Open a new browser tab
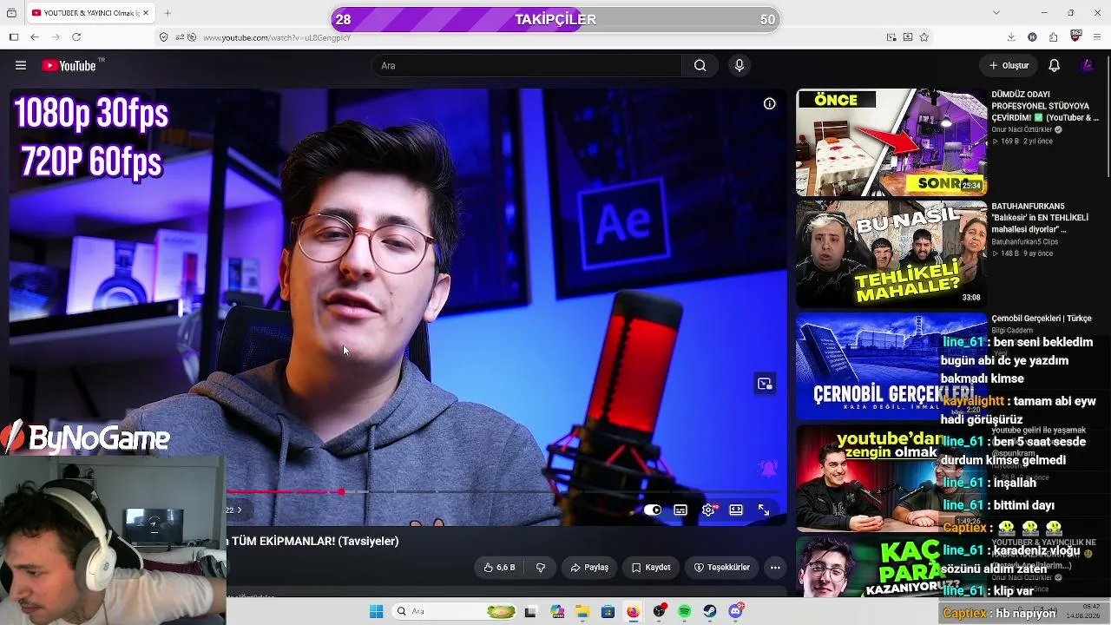The image size is (1111, 625). pos(168,13)
